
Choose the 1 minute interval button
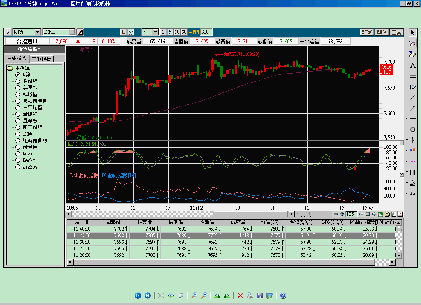point(163,32)
